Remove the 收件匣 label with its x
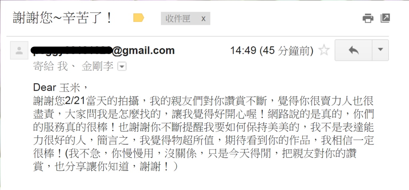The width and height of the screenshot is (409, 190). pos(203,18)
